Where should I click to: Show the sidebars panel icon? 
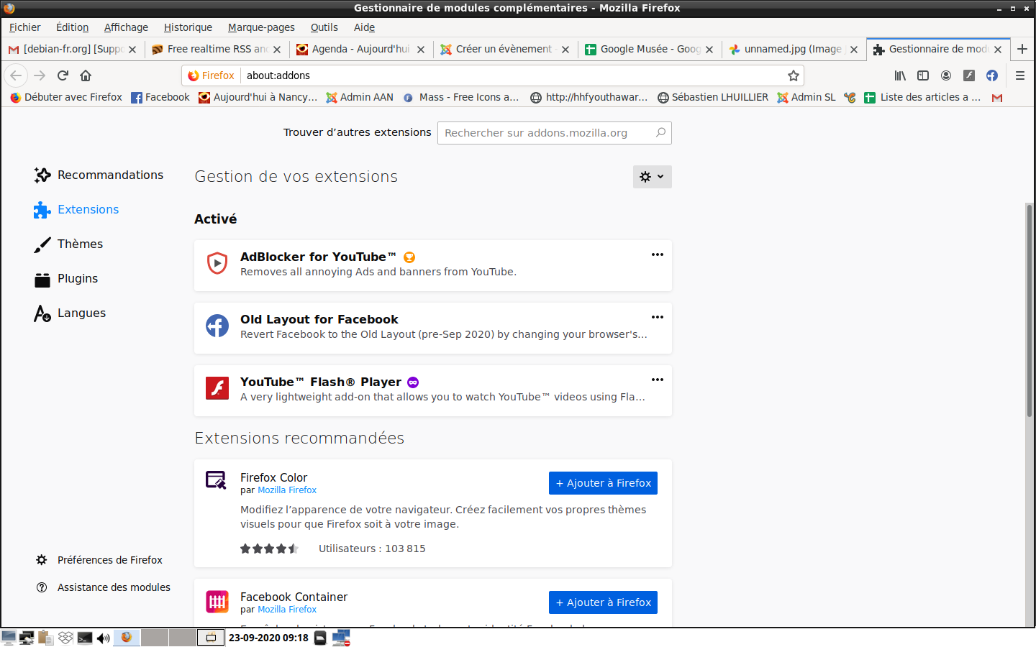[x=923, y=75]
